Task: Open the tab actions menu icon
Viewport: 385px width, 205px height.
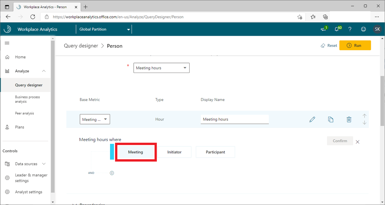Action: pos(7,7)
